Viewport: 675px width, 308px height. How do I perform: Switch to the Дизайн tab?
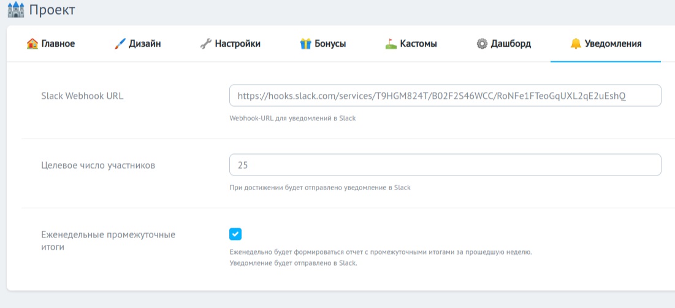pyautogui.click(x=138, y=44)
